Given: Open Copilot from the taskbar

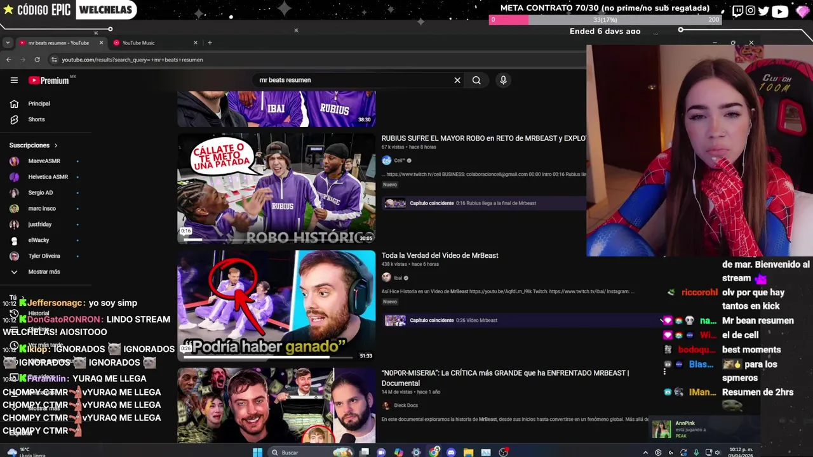Looking at the screenshot, I should pyautogui.click(x=399, y=453).
